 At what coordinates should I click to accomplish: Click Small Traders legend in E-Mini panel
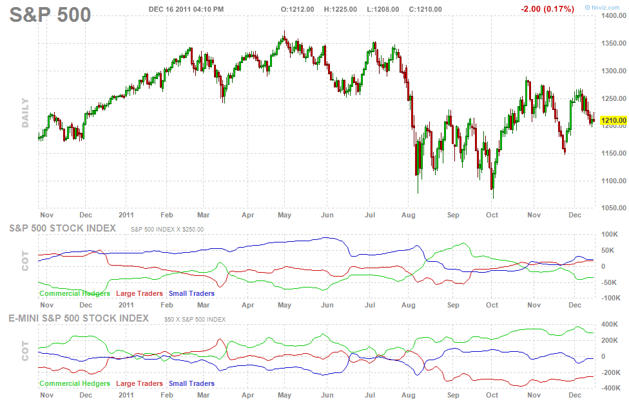pos(192,383)
